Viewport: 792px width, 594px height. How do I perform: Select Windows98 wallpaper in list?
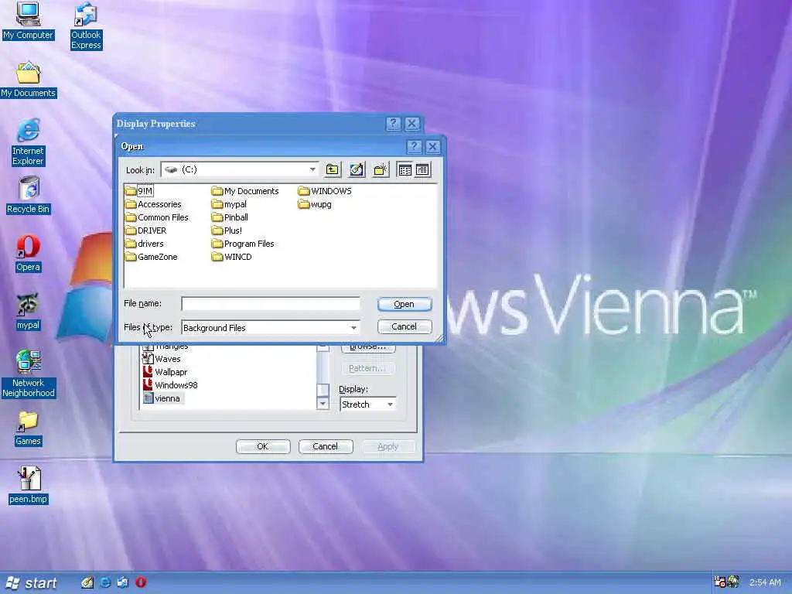click(170, 385)
